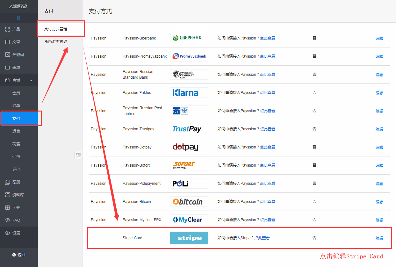Go to 订单 under 商城
Screen dimensions: 396x267
click(x=16, y=106)
